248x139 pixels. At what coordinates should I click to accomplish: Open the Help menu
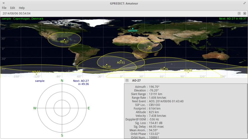(22, 8)
